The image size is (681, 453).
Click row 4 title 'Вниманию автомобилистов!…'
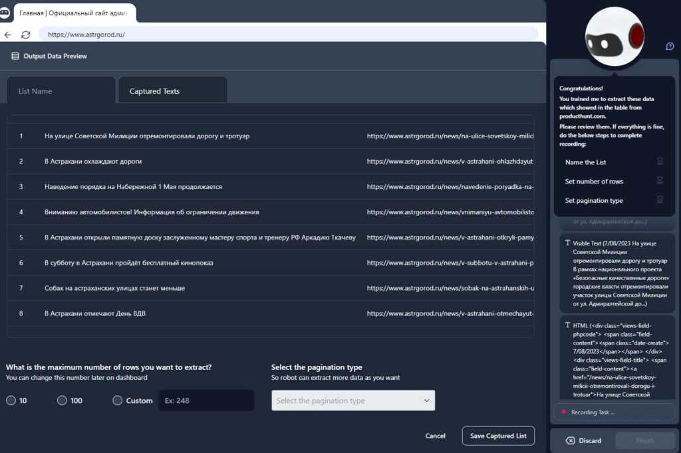point(152,212)
